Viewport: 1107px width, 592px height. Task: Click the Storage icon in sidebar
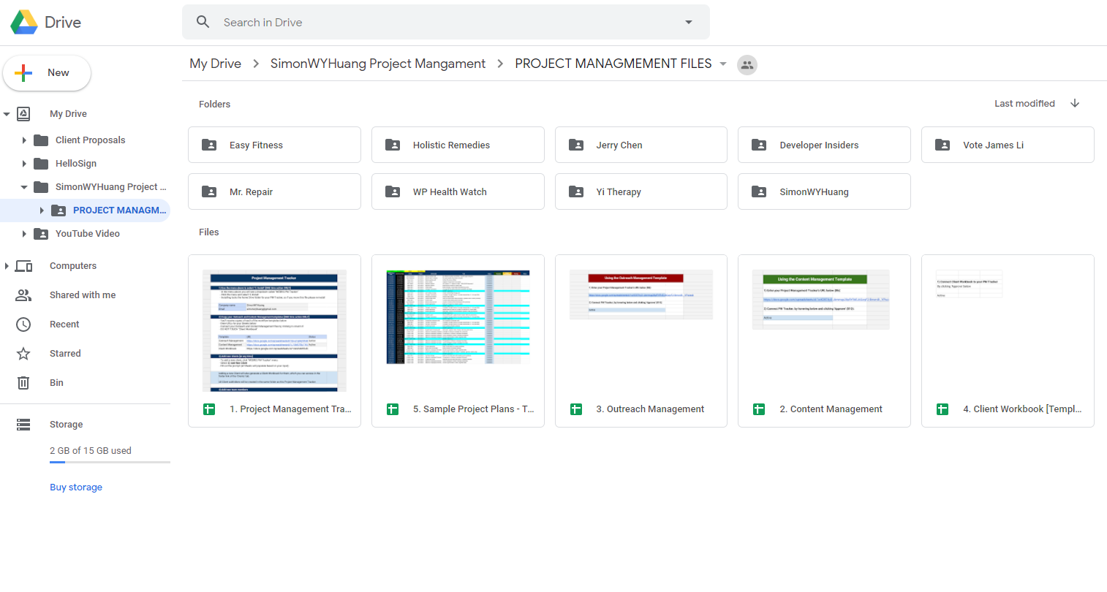click(x=23, y=425)
